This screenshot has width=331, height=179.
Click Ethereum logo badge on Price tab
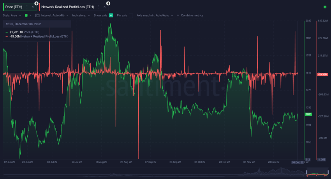pos(36,3)
